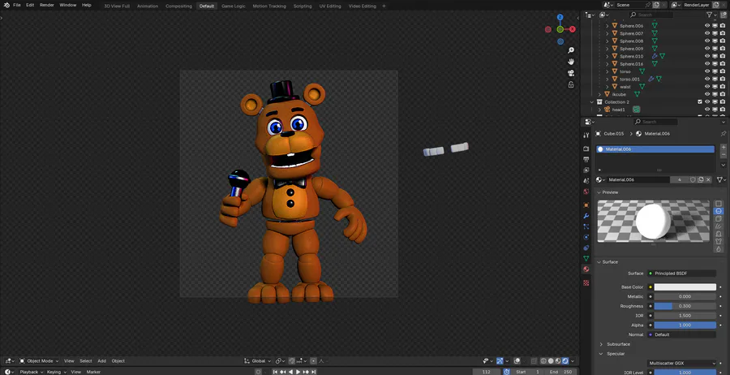The height and width of the screenshot is (375, 730).
Task: Click the Base Color white swatch
Action: (x=685, y=287)
